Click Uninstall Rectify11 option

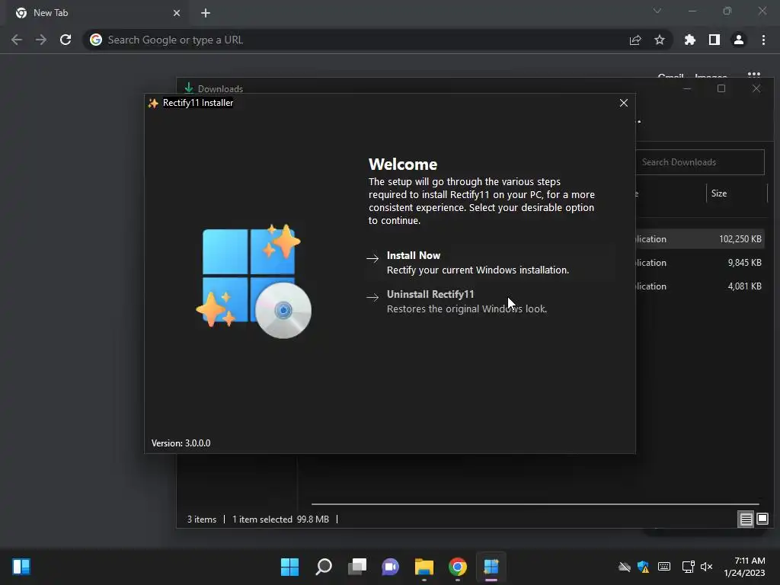pyautogui.click(x=490, y=302)
